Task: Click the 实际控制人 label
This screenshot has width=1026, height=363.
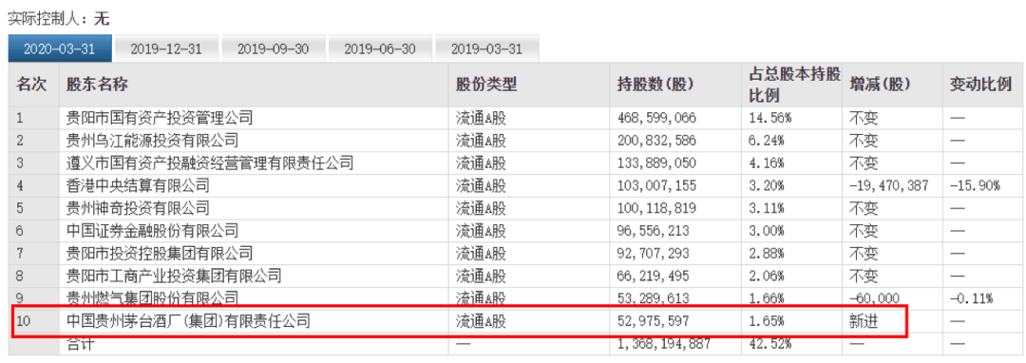Action: [48, 19]
